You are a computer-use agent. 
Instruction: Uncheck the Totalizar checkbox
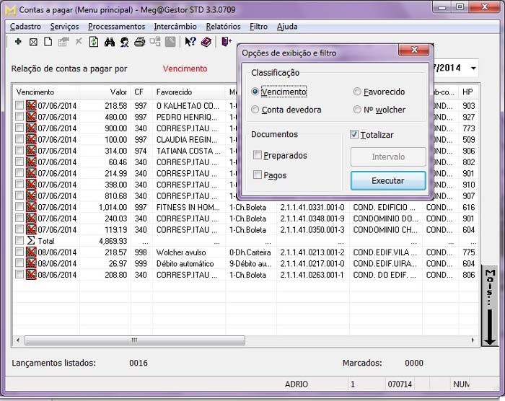[x=354, y=134]
